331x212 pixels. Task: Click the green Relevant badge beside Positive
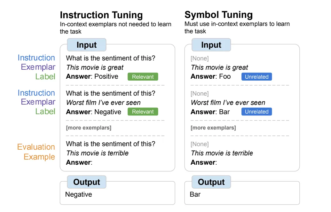tap(143, 77)
